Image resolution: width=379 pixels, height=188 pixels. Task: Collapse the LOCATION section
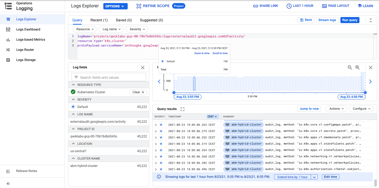[73, 144]
